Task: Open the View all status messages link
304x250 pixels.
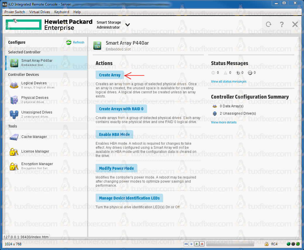Action: click(229, 81)
